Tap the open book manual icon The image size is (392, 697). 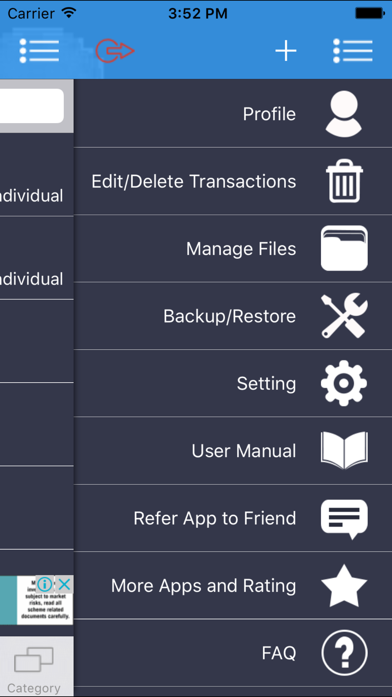click(x=344, y=450)
